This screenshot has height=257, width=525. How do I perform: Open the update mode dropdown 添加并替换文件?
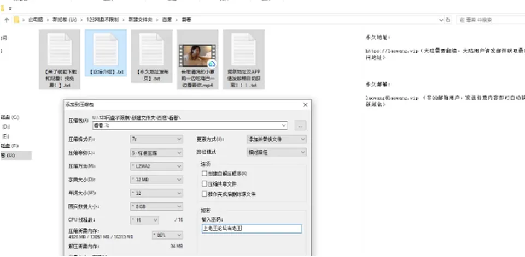pyautogui.click(x=277, y=139)
